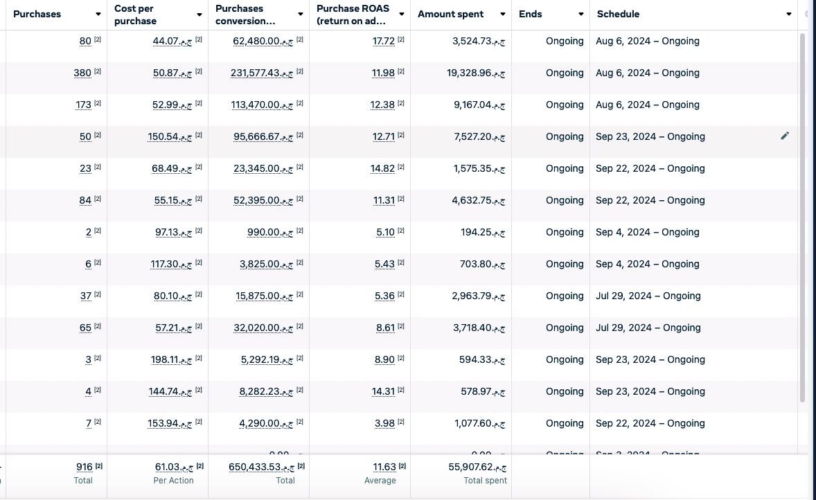Open the Schedule column dropdown arrow

(x=788, y=15)
